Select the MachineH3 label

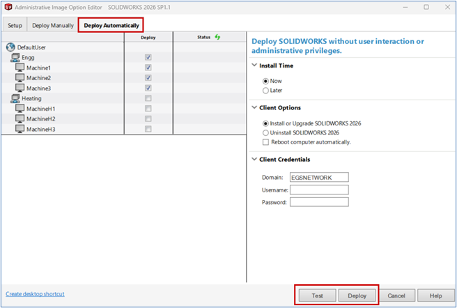tap(41, 129)
